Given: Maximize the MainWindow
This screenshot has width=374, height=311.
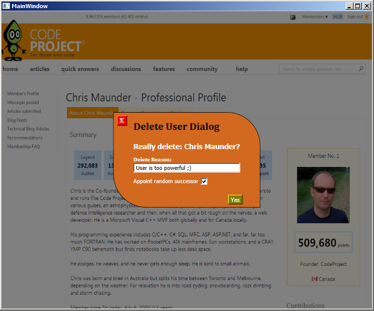Looking at the screenshot, I should point(358,6).
